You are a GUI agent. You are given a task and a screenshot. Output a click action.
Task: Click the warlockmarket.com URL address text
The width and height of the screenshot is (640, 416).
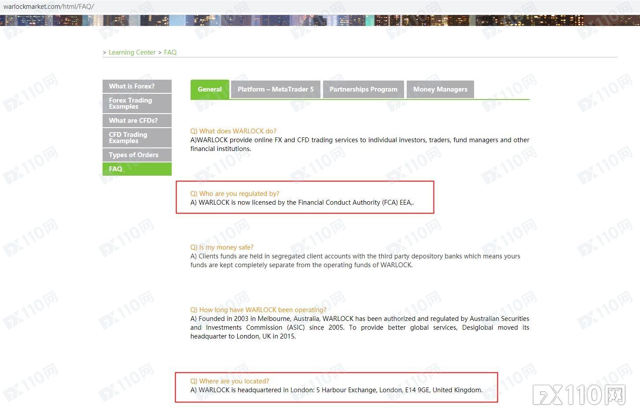(49, 7)
